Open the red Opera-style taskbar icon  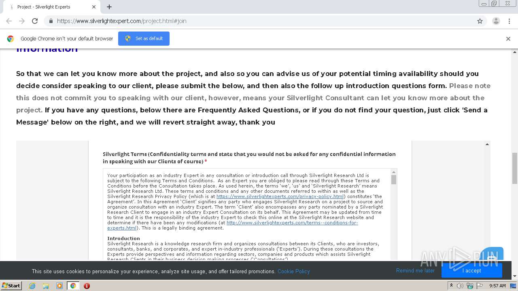(x=87, y=286)
